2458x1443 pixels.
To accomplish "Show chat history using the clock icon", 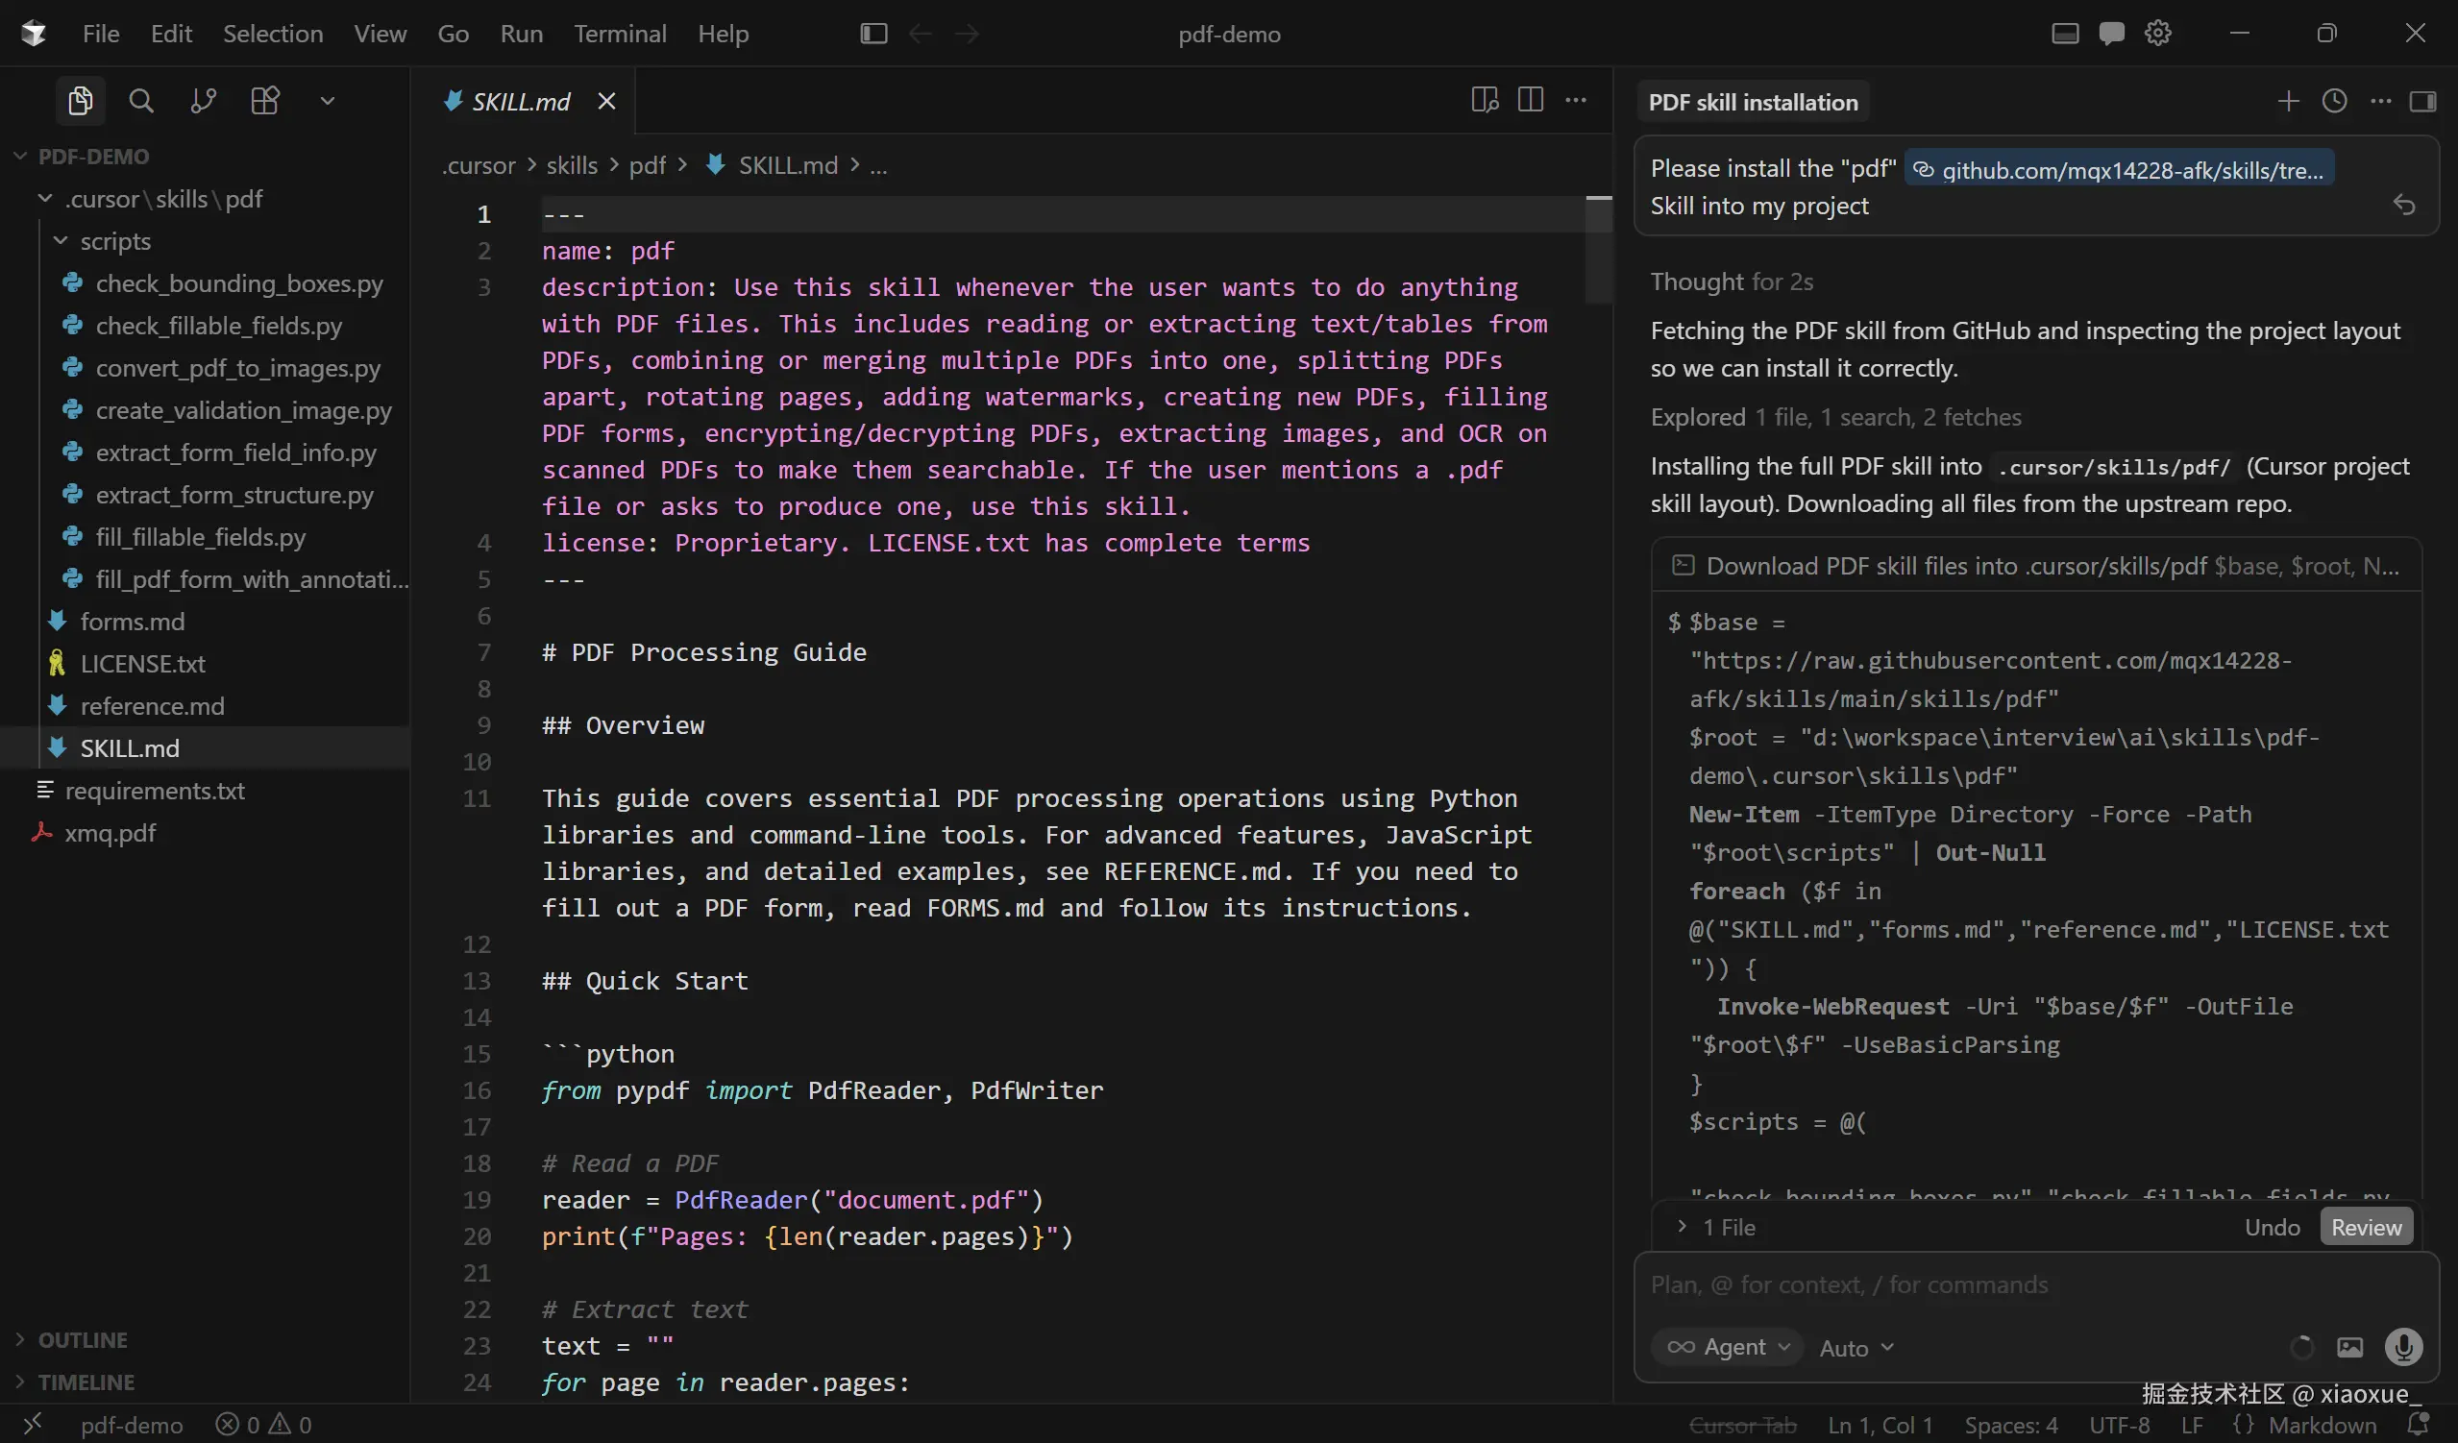I will (x=2334, y=102).
